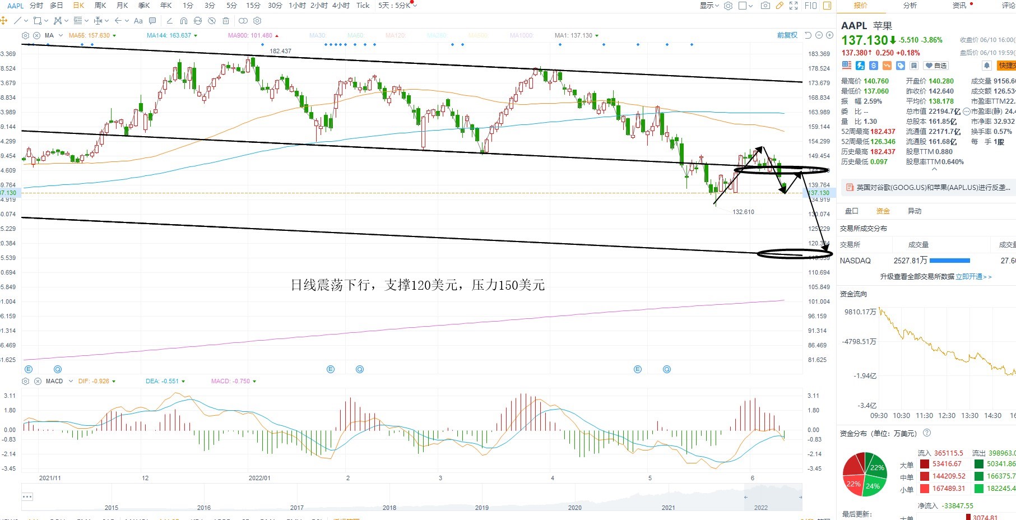Select the Fibonacci levels tool

78,21
